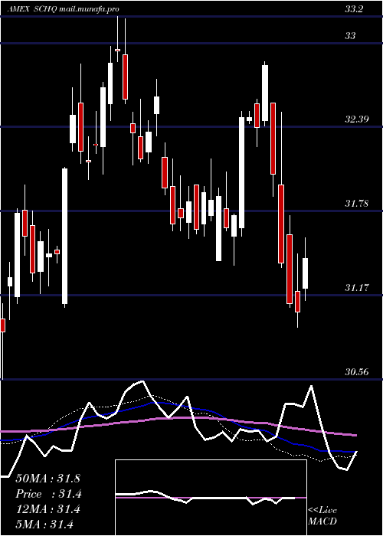The width and height of the screenshot is (383, 536).
Task: Click the 32.39 price axis label
Action: pos(356,119)
